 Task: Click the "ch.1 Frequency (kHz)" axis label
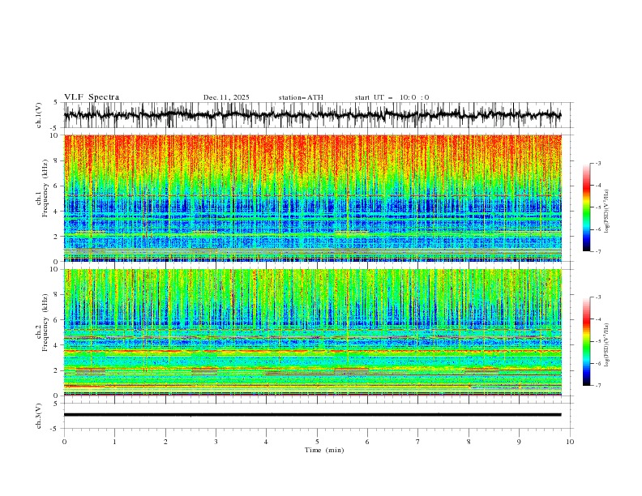(41, 188)
